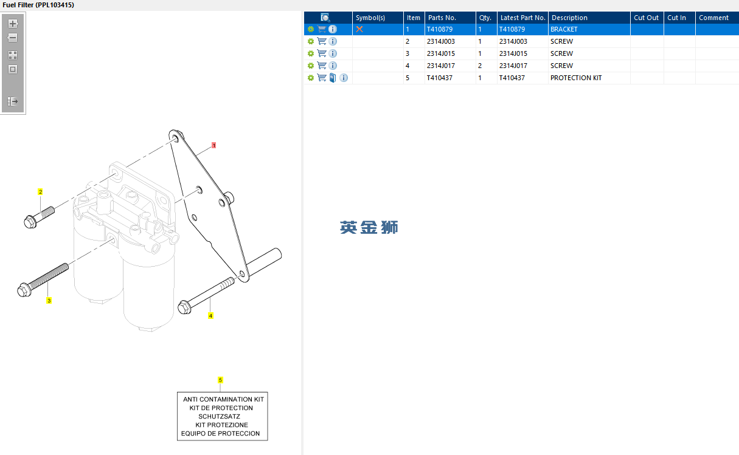Image resolution: width=739 pixels, height=455 pixels.
Task: Click the BRACKET description cell
Action: [589, 29]
